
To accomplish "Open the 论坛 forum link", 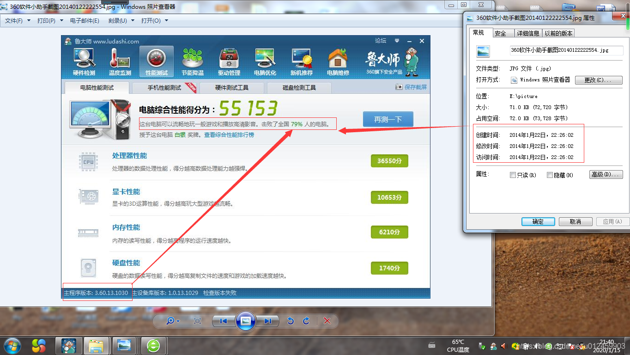I will [x=381, y=41].
